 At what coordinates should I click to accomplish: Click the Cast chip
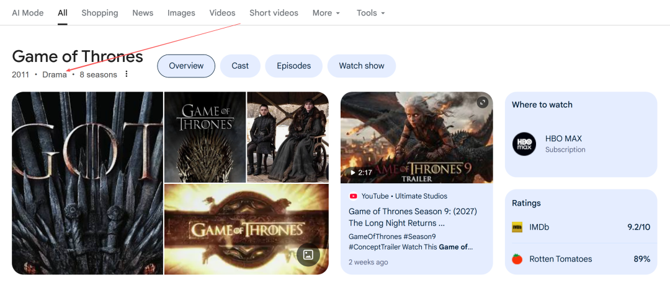(x=240, y=66)
